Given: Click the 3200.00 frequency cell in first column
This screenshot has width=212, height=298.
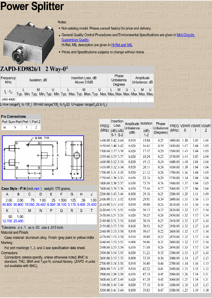Looking at the screenshot, I should tap(105, 290).
